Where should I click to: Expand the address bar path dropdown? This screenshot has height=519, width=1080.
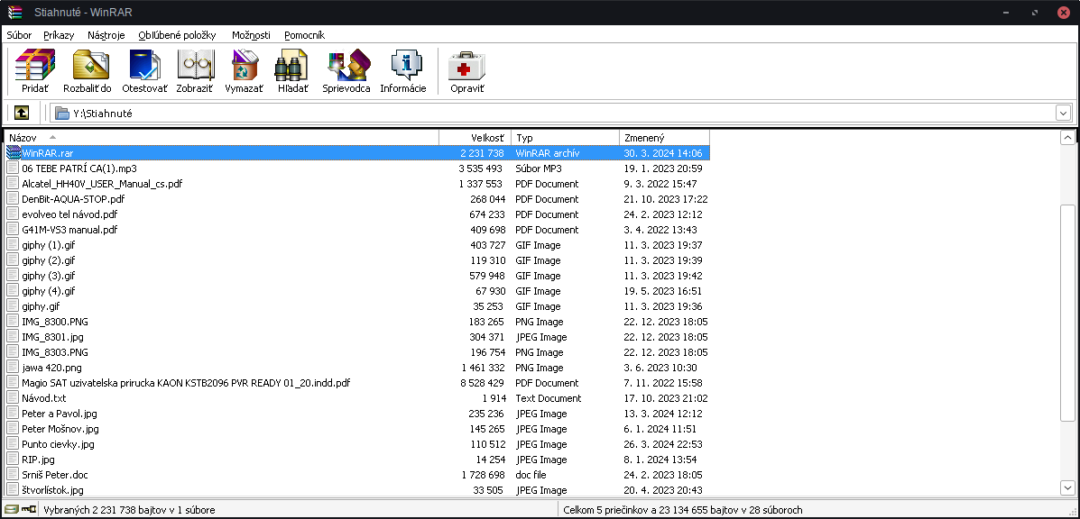click(1063, 114)
